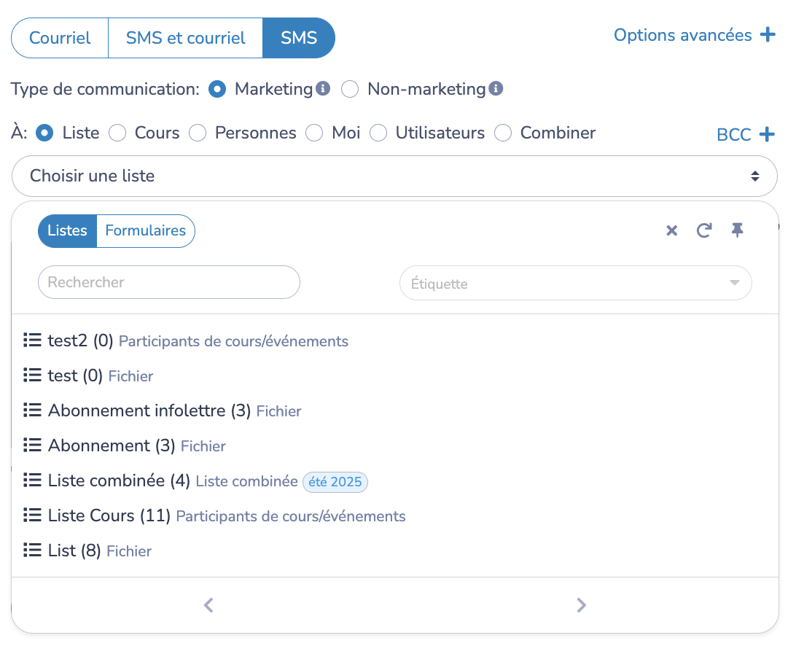Click the list icon beside Abonnement infolettre

(33, 410)
